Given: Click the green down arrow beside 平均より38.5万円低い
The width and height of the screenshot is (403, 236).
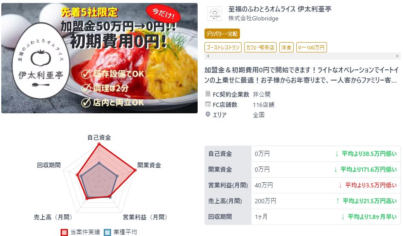Looking at the screenshot, I should pyautogui.click(x=337, y=154).
